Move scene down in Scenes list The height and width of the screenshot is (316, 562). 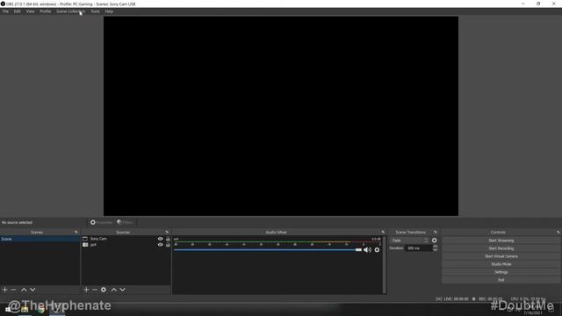32,290
